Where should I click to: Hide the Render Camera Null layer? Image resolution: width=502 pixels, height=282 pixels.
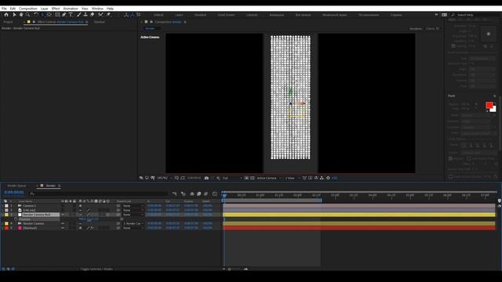(x=63, y=215)
